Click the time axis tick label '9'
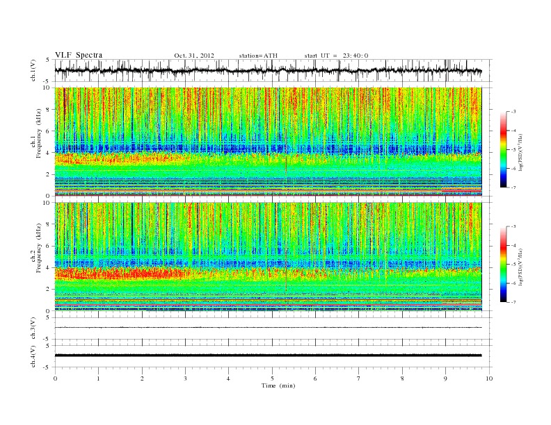The image size is (551, 425). 445,378
